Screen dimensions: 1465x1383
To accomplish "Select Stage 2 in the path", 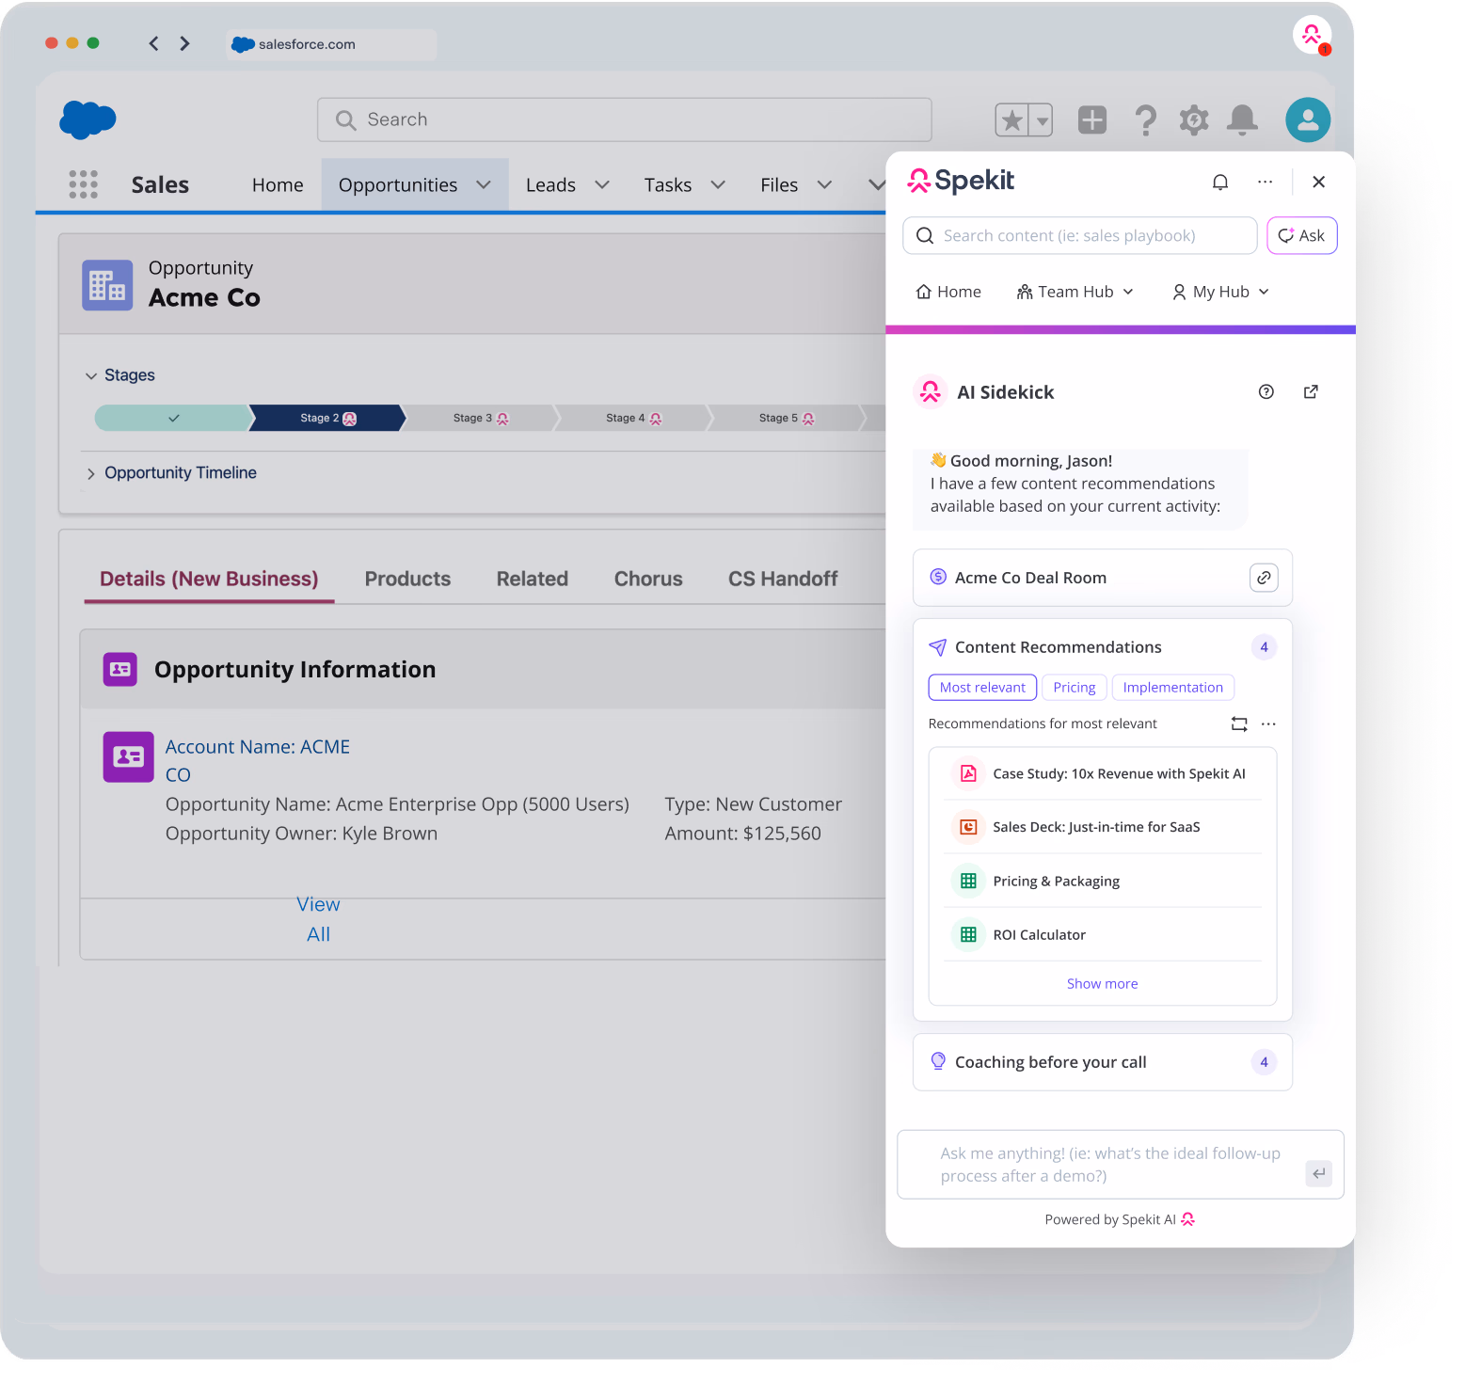I will [327, 418].
